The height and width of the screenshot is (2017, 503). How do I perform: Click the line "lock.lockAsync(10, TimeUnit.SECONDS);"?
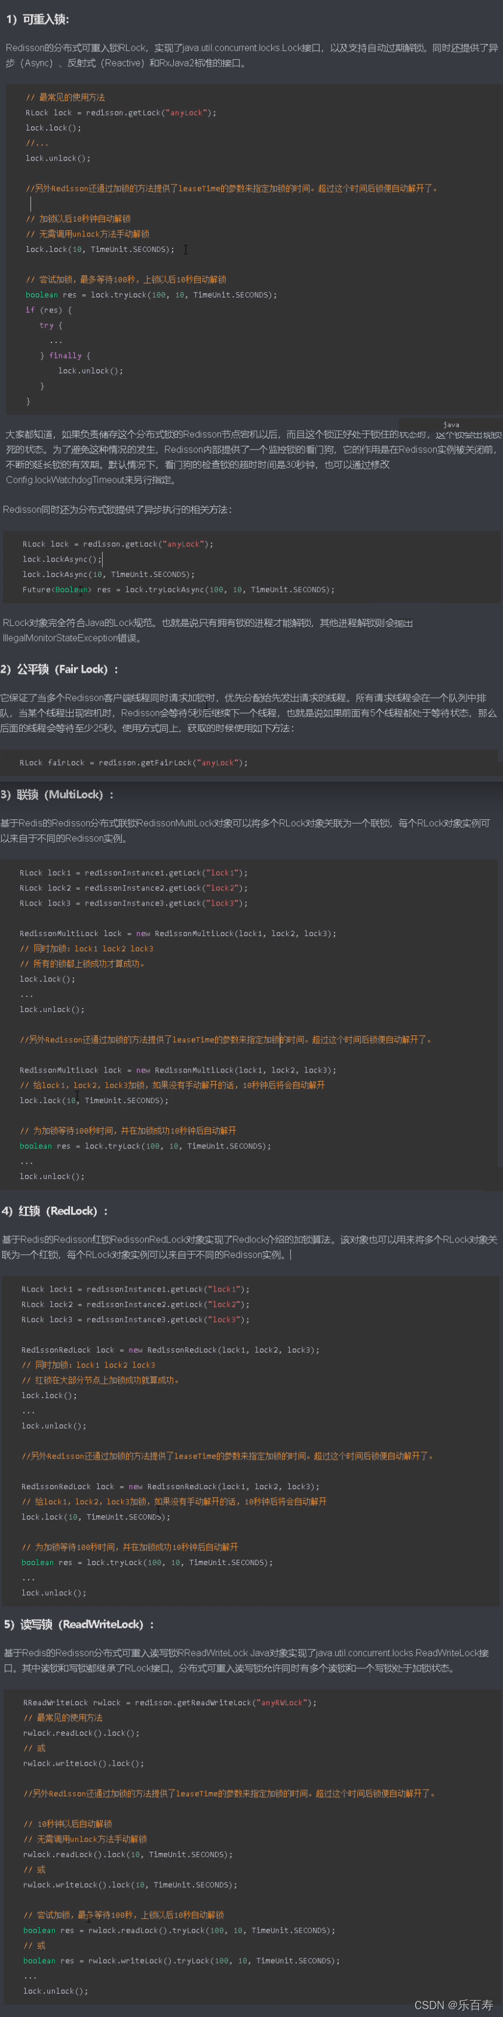pyautogui.click(x=109, y=574)
